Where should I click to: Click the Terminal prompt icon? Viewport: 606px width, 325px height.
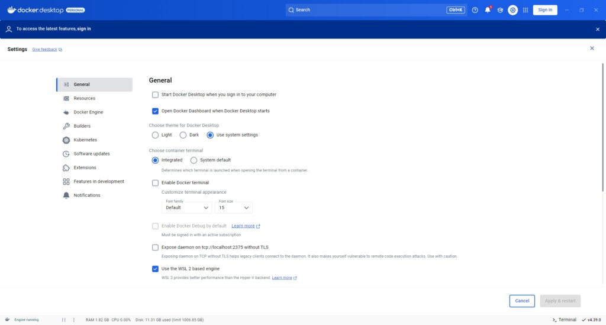[x=555, y=320]
